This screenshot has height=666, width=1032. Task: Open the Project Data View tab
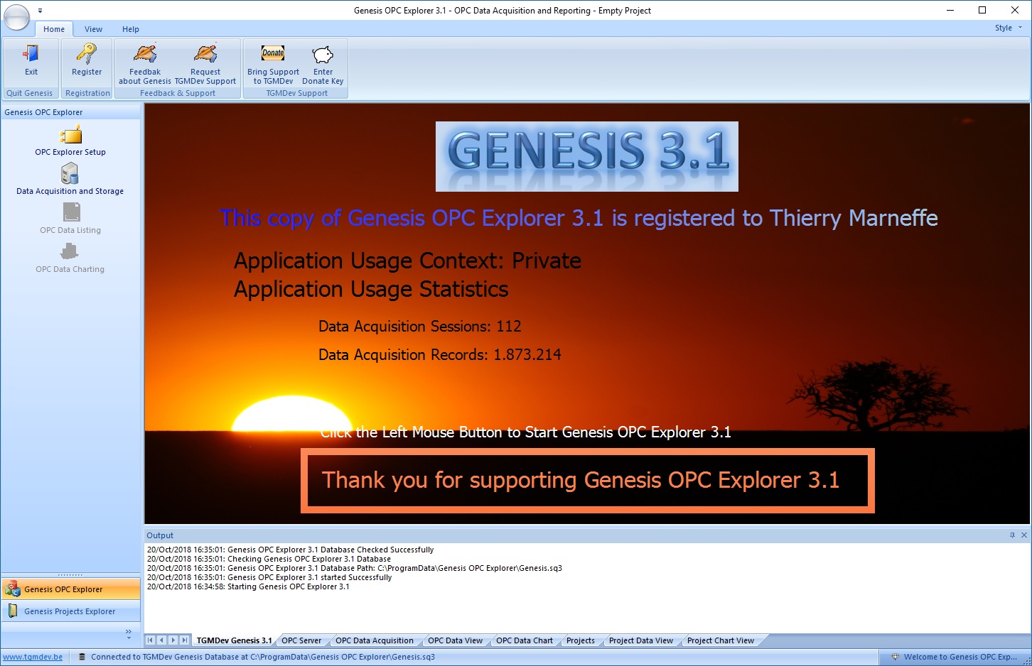[x=641, y=640]
